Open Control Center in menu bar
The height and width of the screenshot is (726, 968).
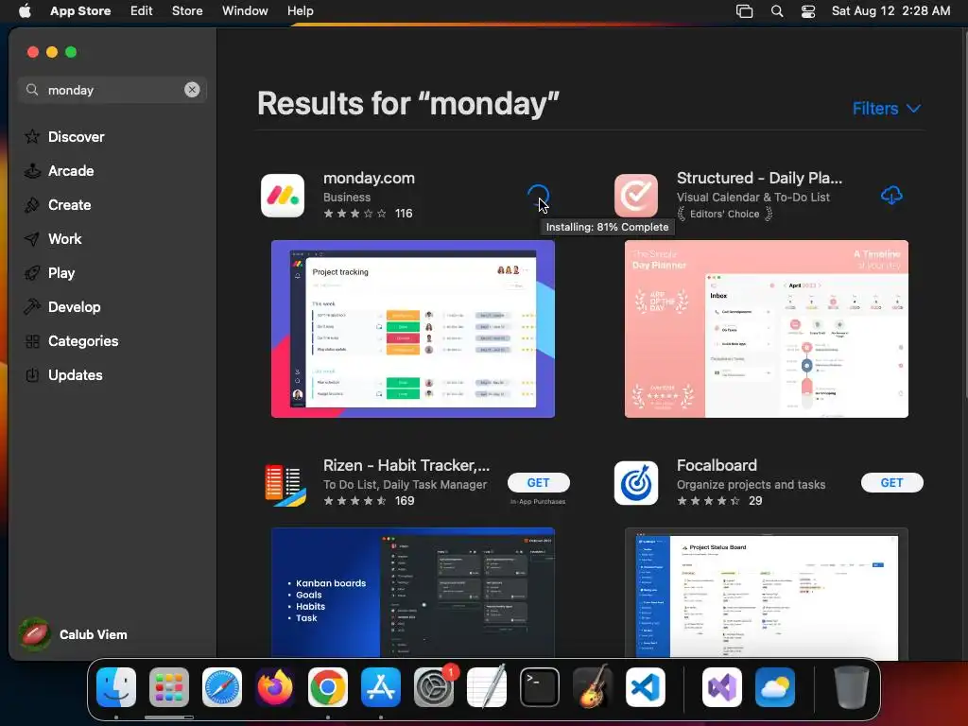pos(808,11)
